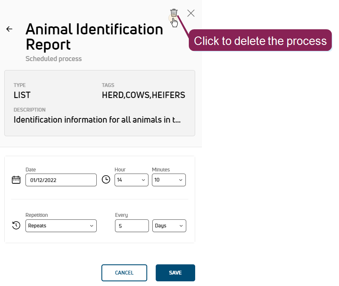Image resolution: width=339 pixels, height=286 pixels.
Task: Click the Scheduled process subtitle
Action: 53,59
